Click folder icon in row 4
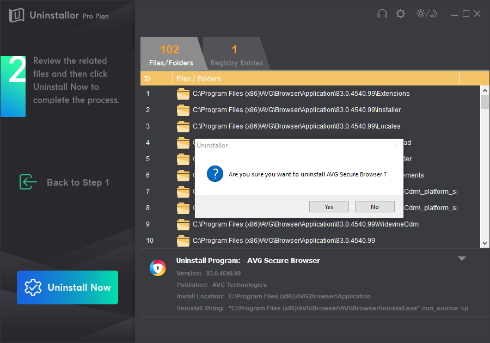Image resolution: width=490 pixels, height=343 pixels. pos(183,143)
